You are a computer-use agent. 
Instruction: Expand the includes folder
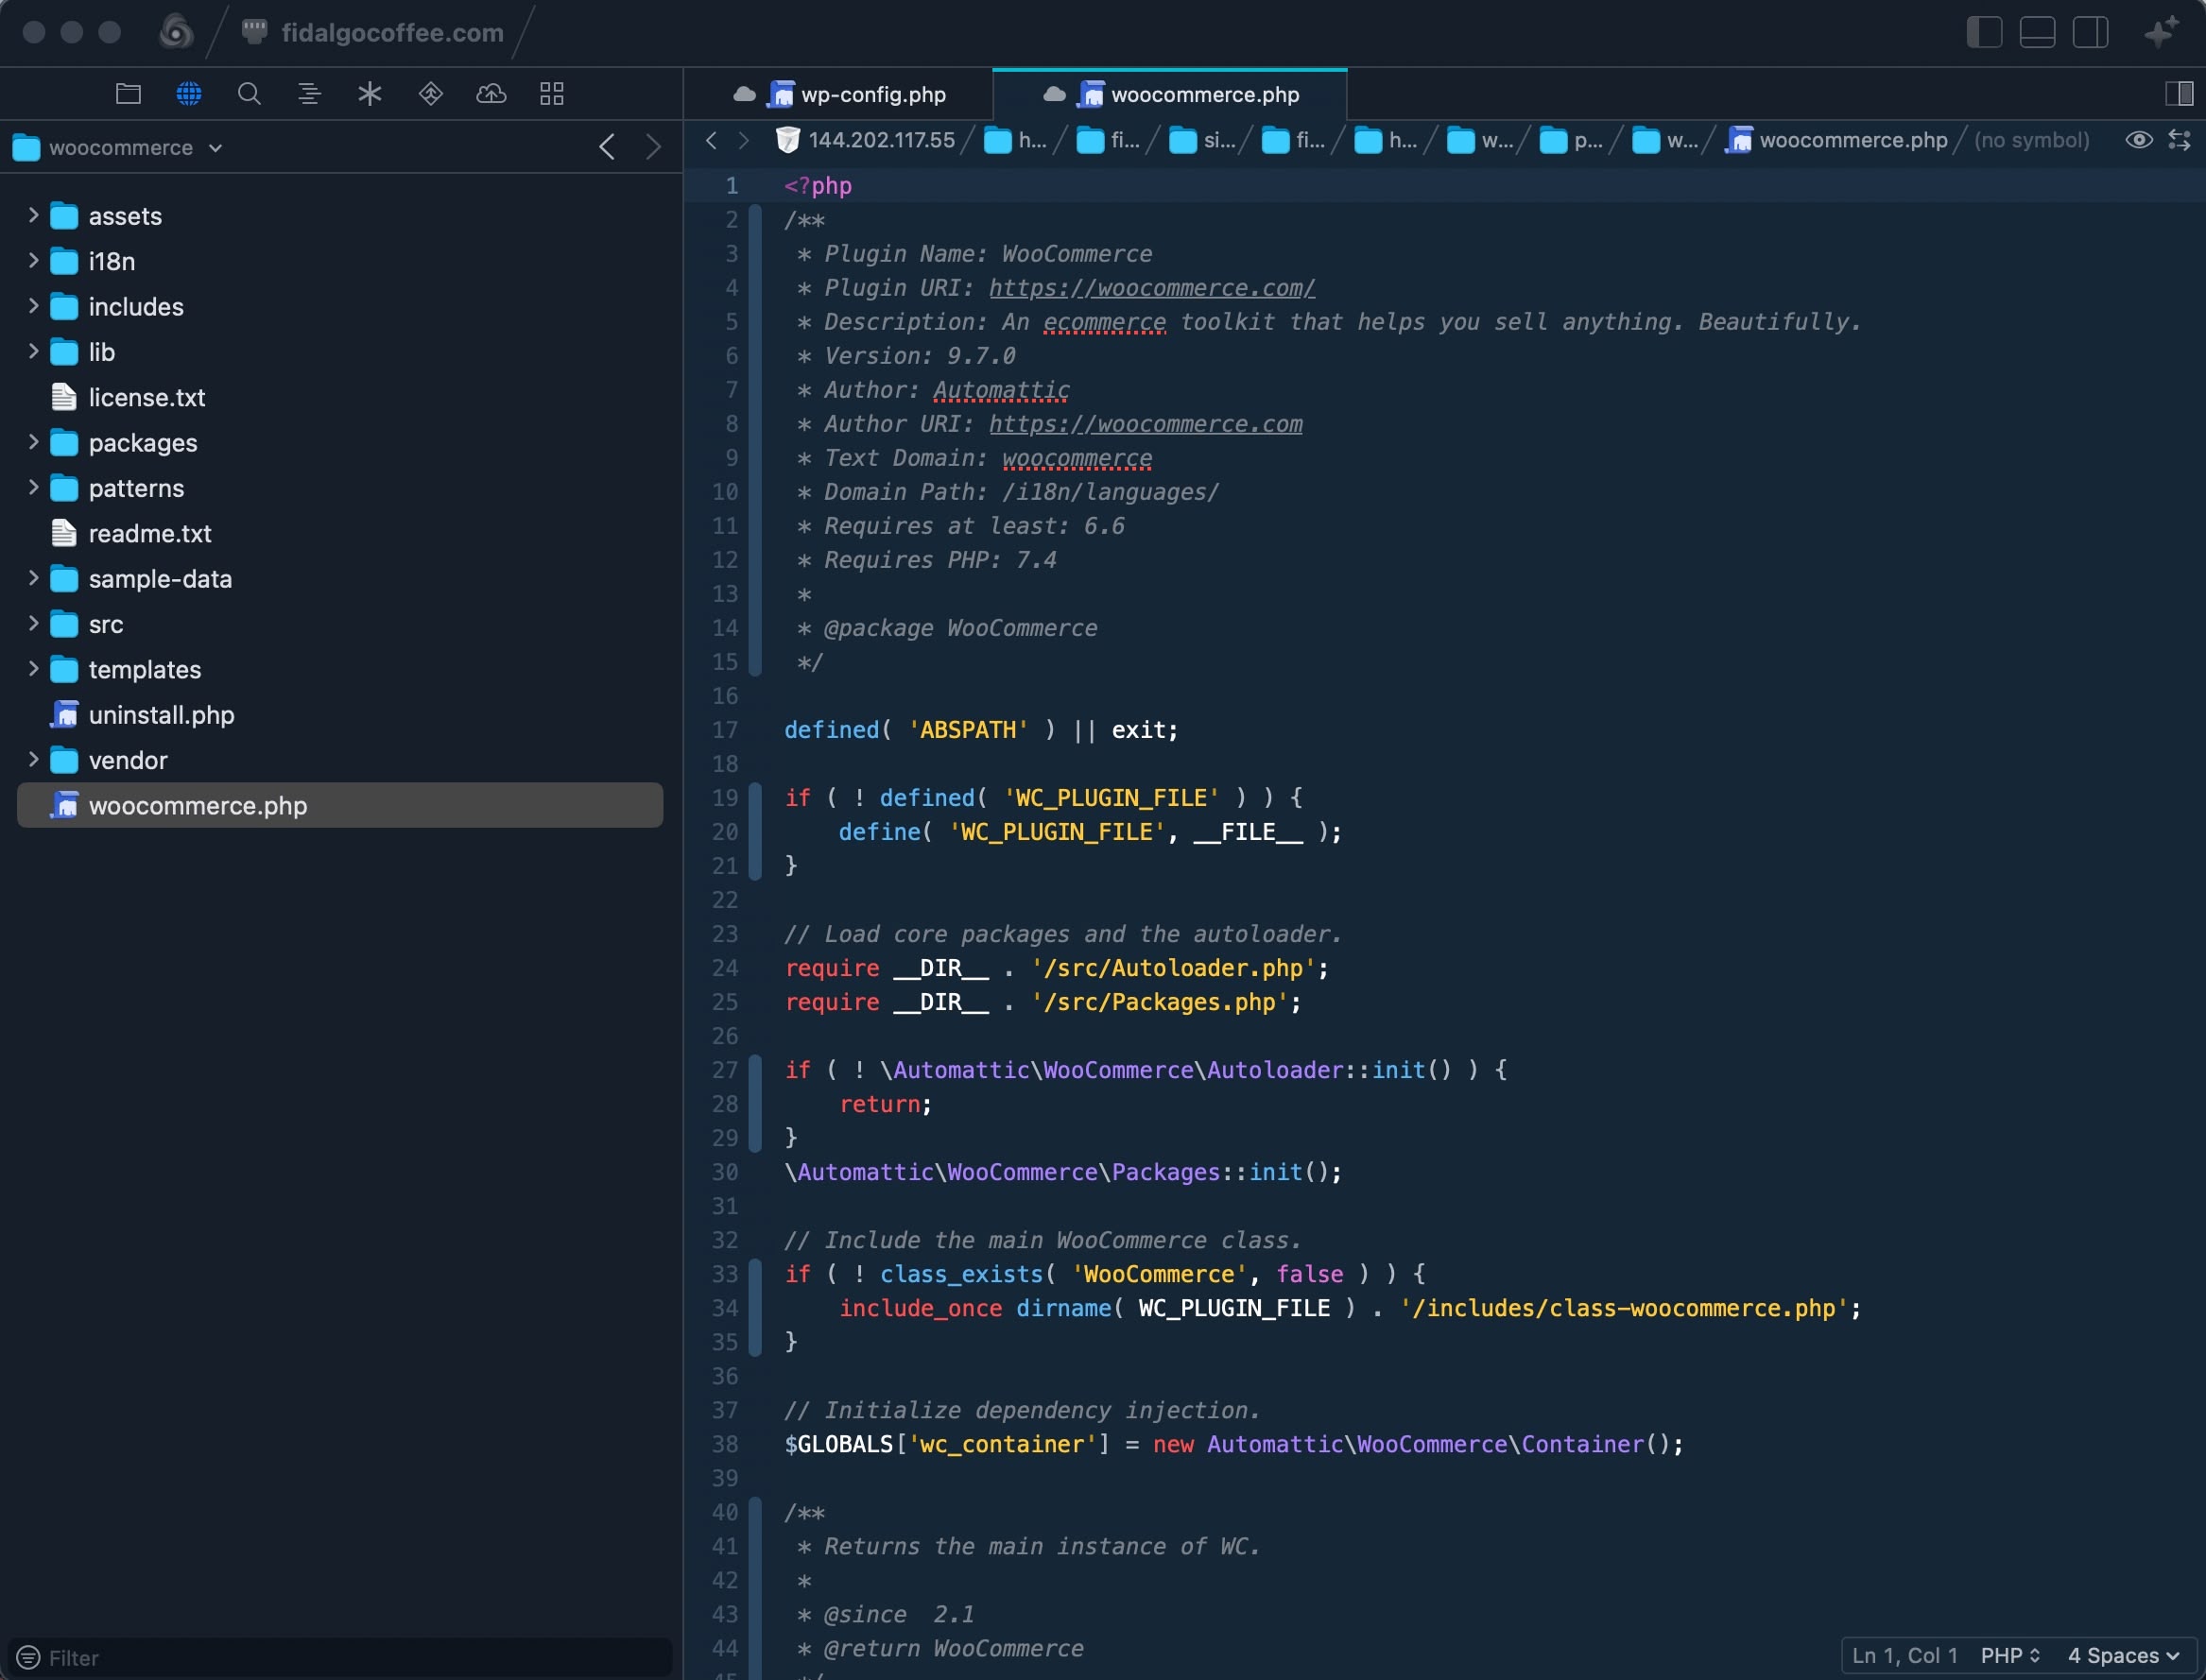pos(33,306)
